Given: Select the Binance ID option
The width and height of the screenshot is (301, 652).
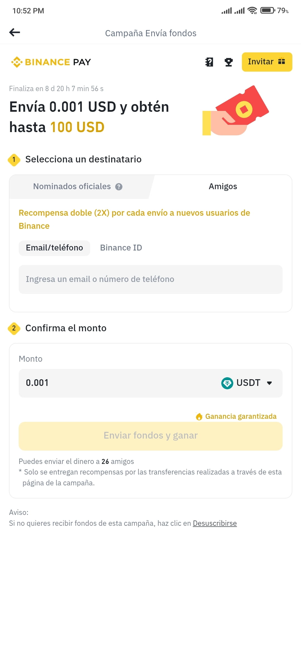Looking at the screenshot, I should pos(121,248).
